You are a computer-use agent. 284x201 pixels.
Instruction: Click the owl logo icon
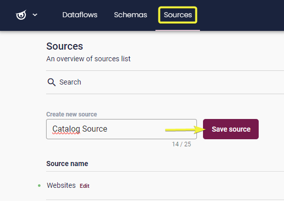click(x=21, y=15)
